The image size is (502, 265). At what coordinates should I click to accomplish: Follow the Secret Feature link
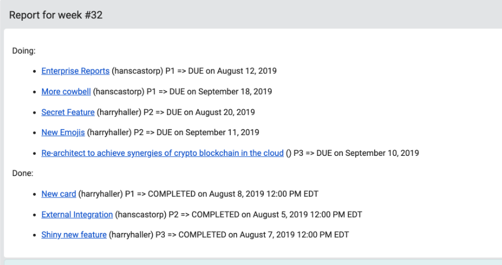[68, 112]
